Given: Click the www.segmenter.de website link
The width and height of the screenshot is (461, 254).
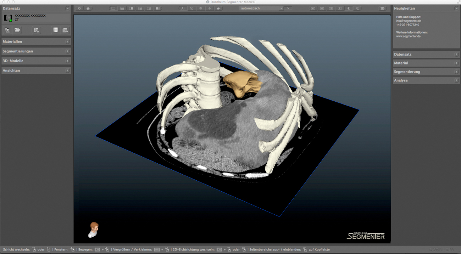Looking at the screenshot, I should (408, 36).
